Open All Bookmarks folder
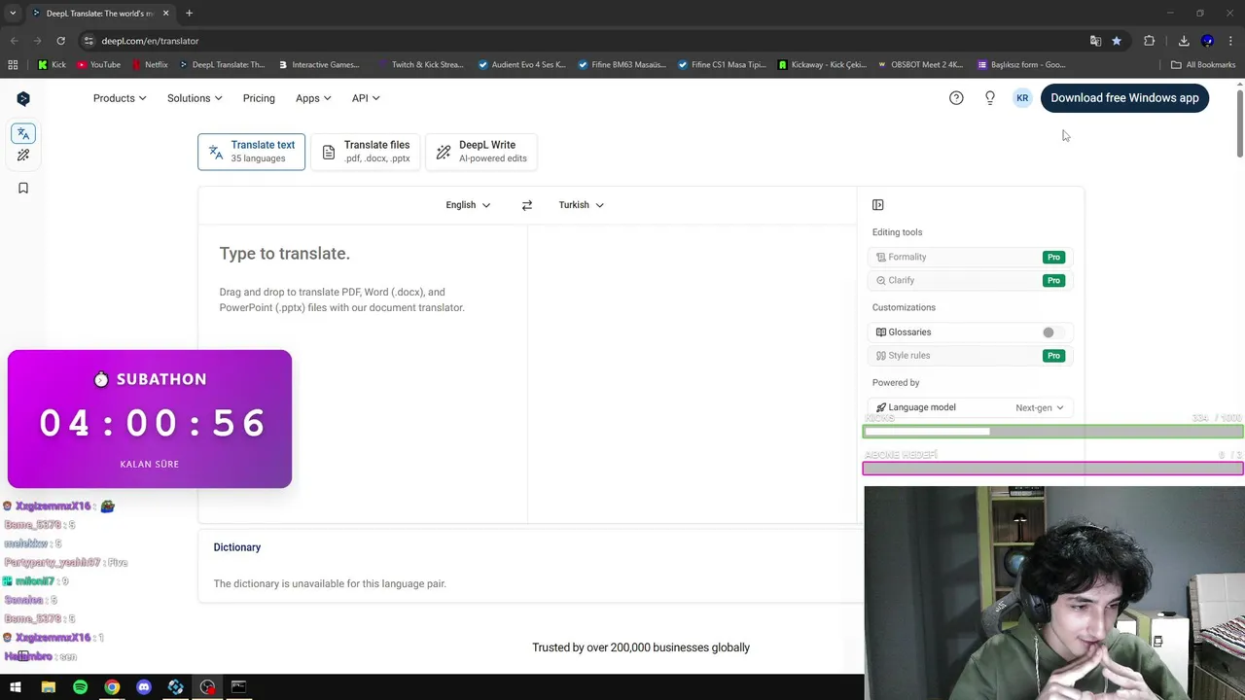 [1203, 65]
